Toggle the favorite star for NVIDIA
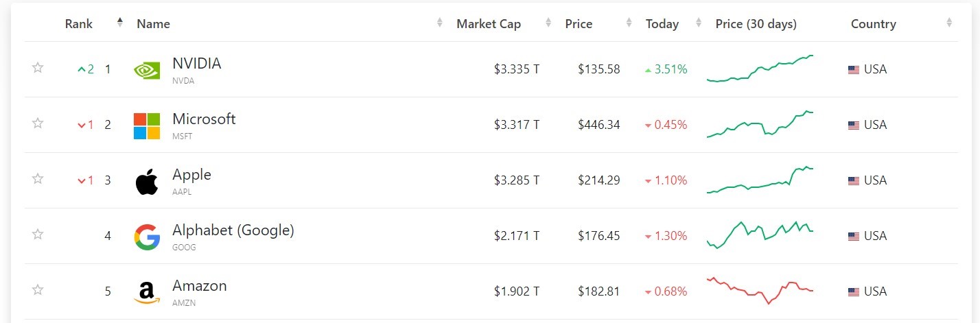The height and width of the screenshot is (323, 980). point(38,67)
